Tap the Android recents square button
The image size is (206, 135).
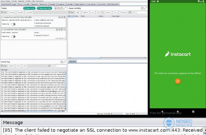pos(193,112)
